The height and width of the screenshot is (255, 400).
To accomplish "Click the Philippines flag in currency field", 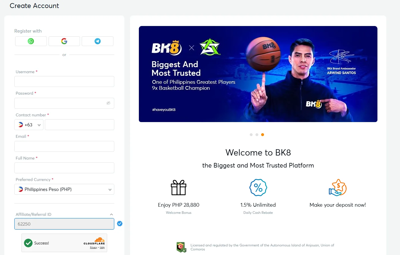I will (x=21, y=189).
